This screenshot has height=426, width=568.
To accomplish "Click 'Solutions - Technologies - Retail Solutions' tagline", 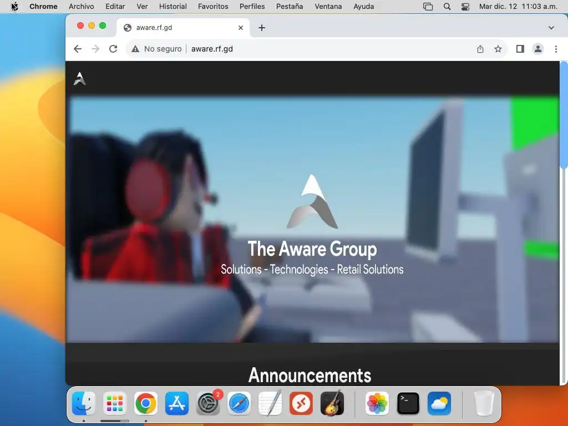I will tap(312, 270).
